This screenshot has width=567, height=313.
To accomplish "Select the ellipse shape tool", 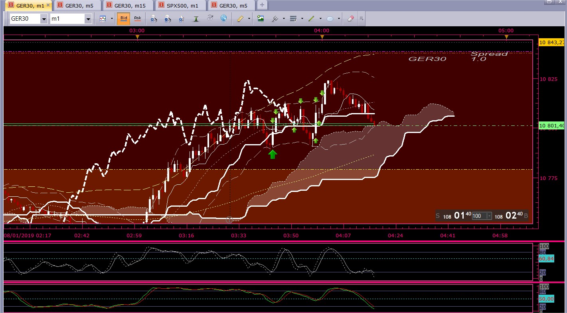I will [x=330, y=18].
